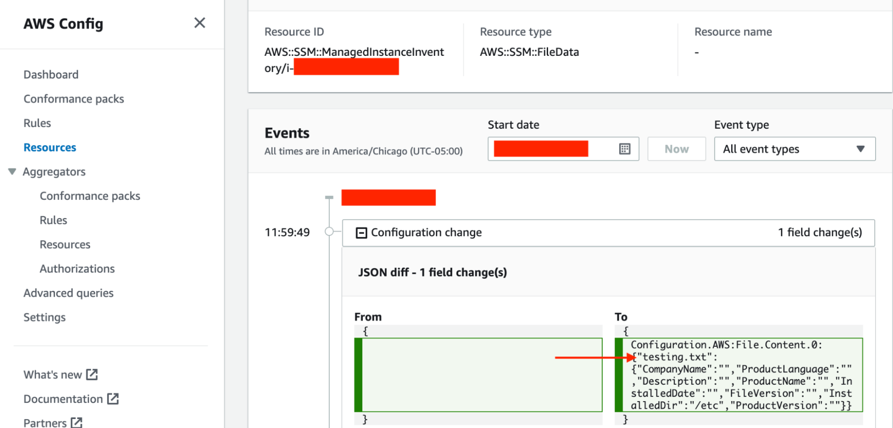
Task: Open What's new in a new tab
Action: [x=92, y=374]
